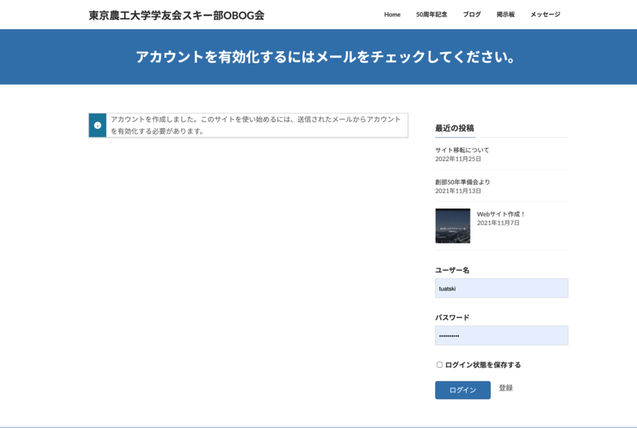Open the 創部50年準備会より post link
This screenshot has height=428, width=637.
point(463,182)
